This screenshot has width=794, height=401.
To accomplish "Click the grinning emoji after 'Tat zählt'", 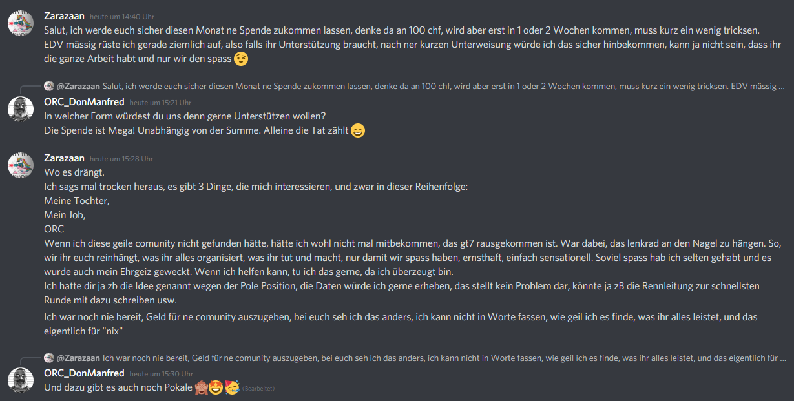I will (x=357, y=130).
